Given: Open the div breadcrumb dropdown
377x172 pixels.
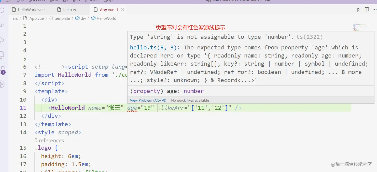Looking at the screenshot, I should [83, 18].
